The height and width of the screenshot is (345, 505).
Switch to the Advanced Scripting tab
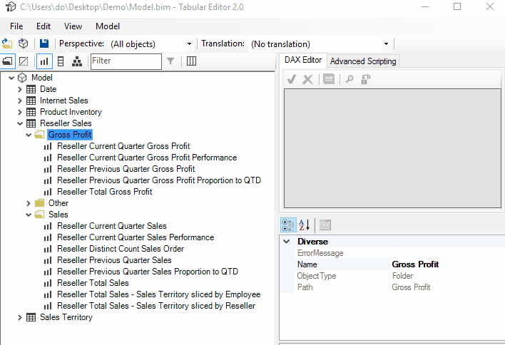[x=363, y=61]
